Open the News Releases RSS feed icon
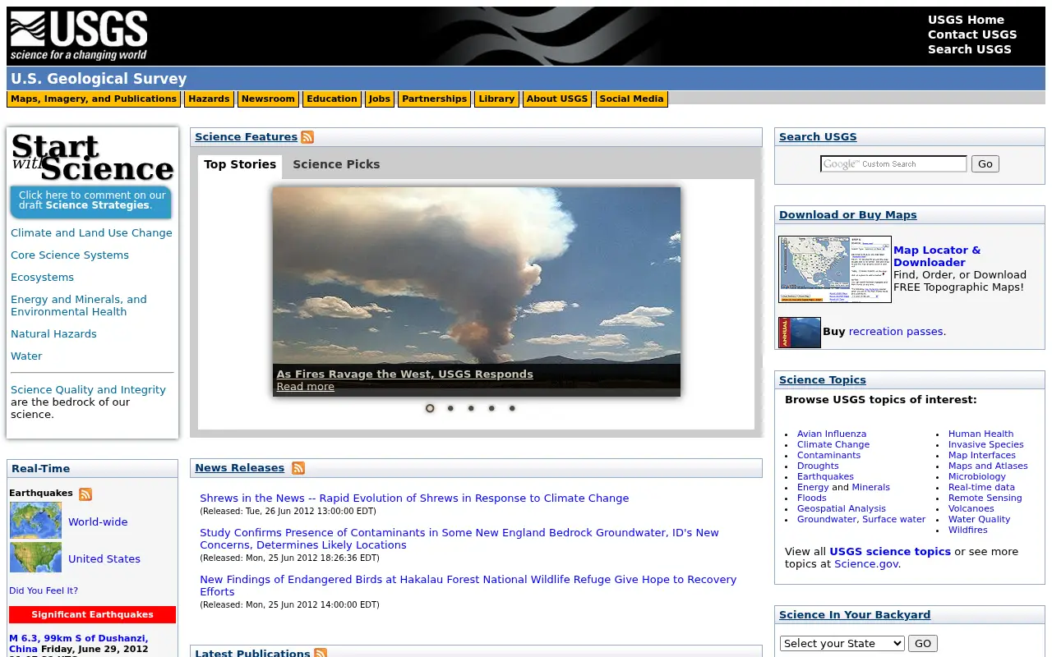1052x657 pixels. [x=298, y=468]
